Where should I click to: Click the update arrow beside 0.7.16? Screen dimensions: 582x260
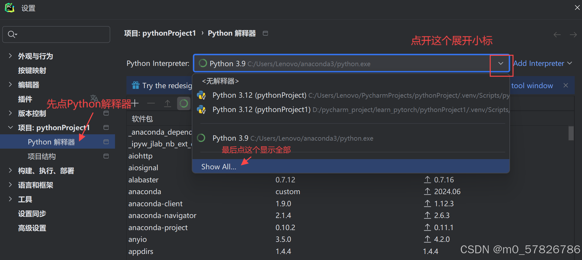click(x=428, y=180)
